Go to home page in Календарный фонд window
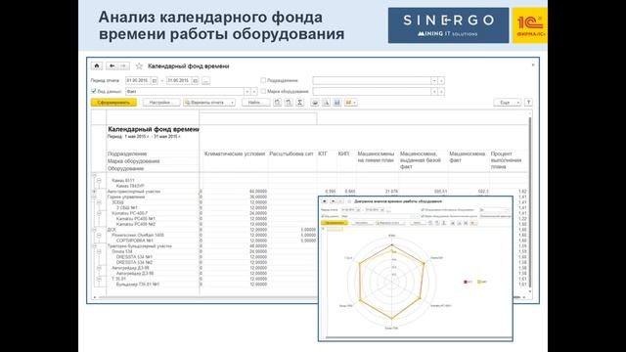626x352 pixels. 97,66
